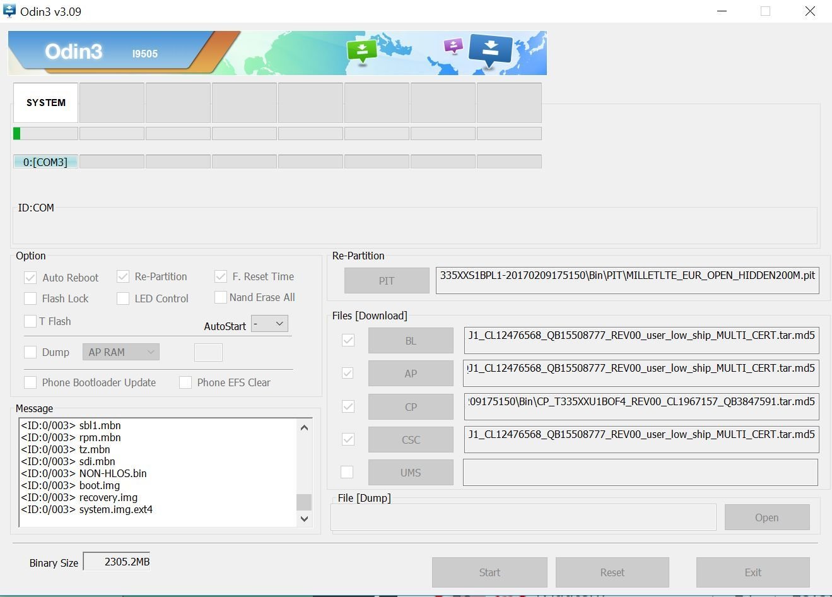Click the BL file path field
Image resolution: width=832 pixels, height=597 pixels.
point(642,340)
